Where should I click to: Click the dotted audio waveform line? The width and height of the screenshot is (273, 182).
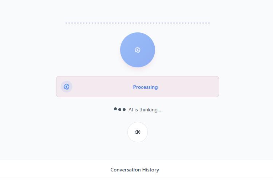(x=138, y=23)
